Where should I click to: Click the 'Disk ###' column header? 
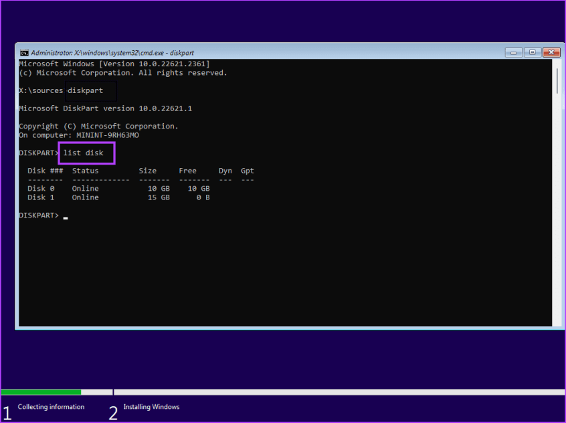[45, 171]
